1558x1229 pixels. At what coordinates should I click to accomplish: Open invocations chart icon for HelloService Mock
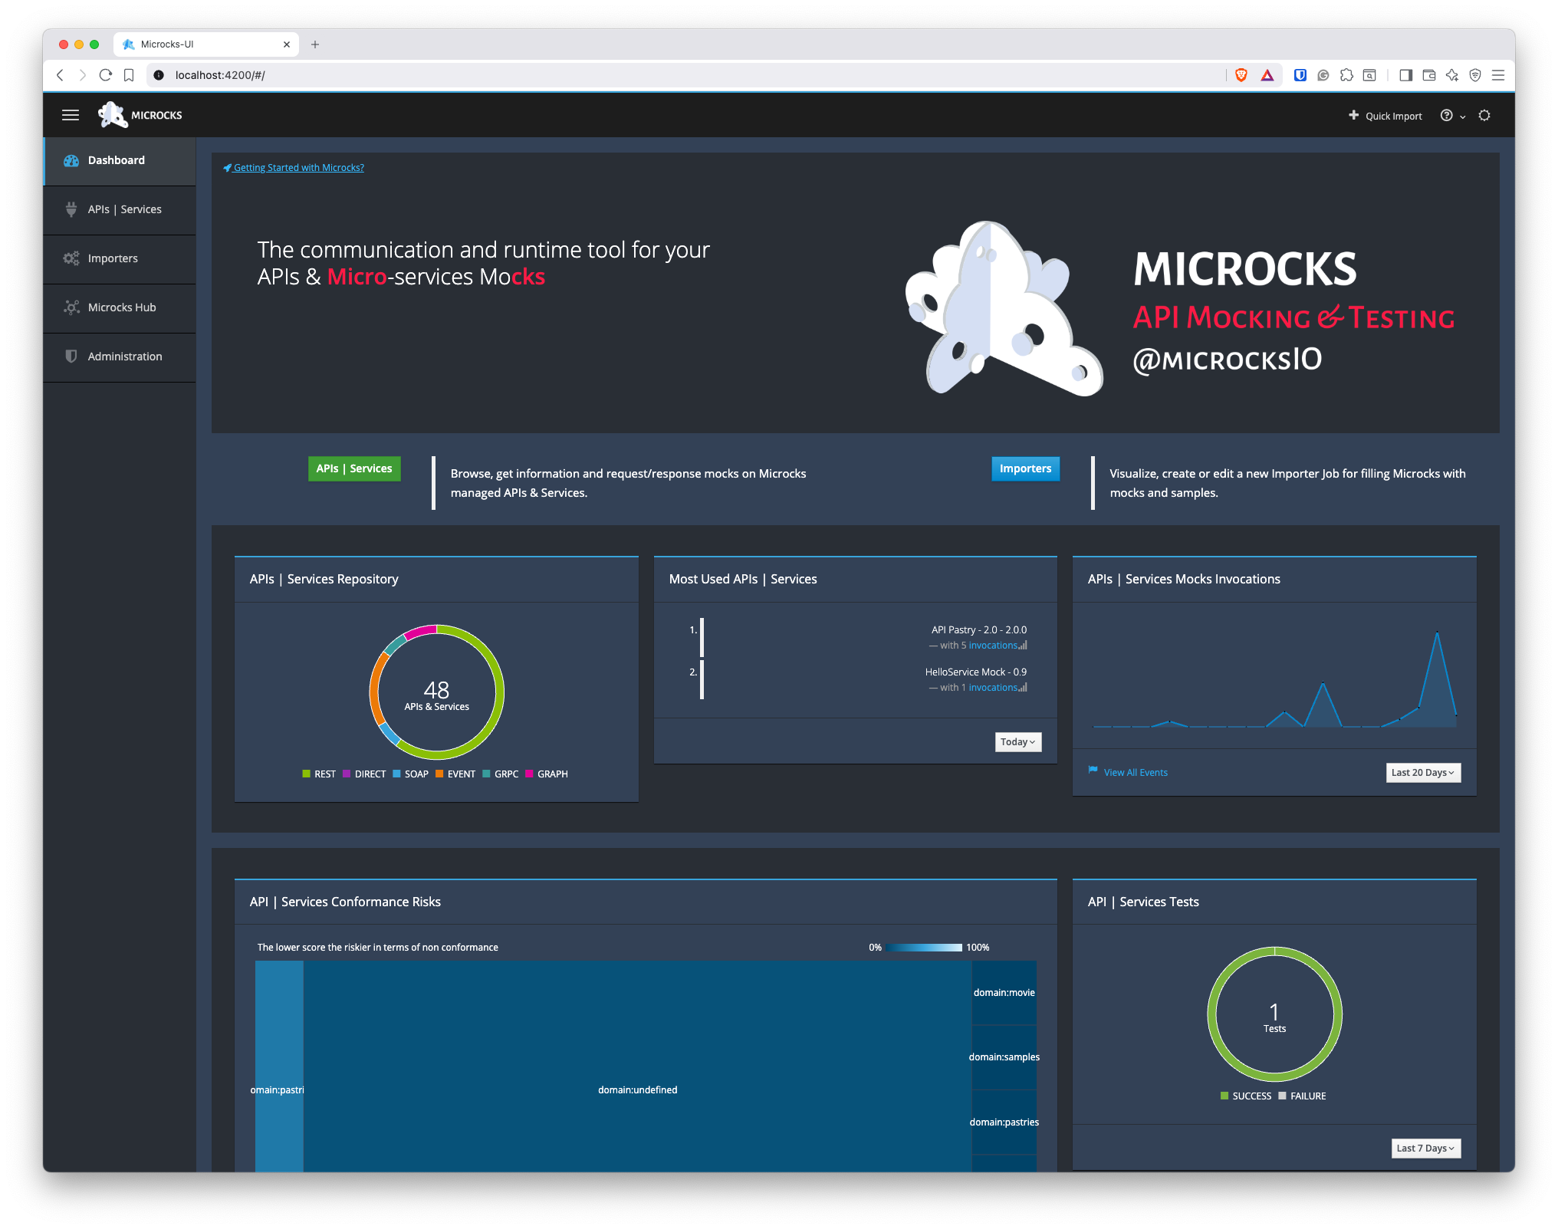[1023, 688]
